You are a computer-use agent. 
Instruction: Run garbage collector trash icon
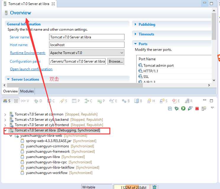tap(154, 187)
